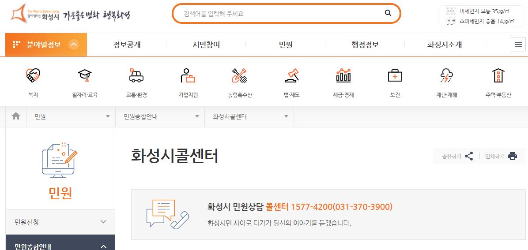528x250 pixels.
Task: Select the 일자리·교육 graduation cap icon
Action: (x=85, y=76)
